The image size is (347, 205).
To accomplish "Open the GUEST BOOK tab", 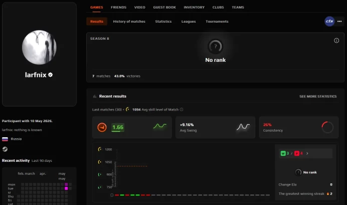I will (x=164, y=8).
